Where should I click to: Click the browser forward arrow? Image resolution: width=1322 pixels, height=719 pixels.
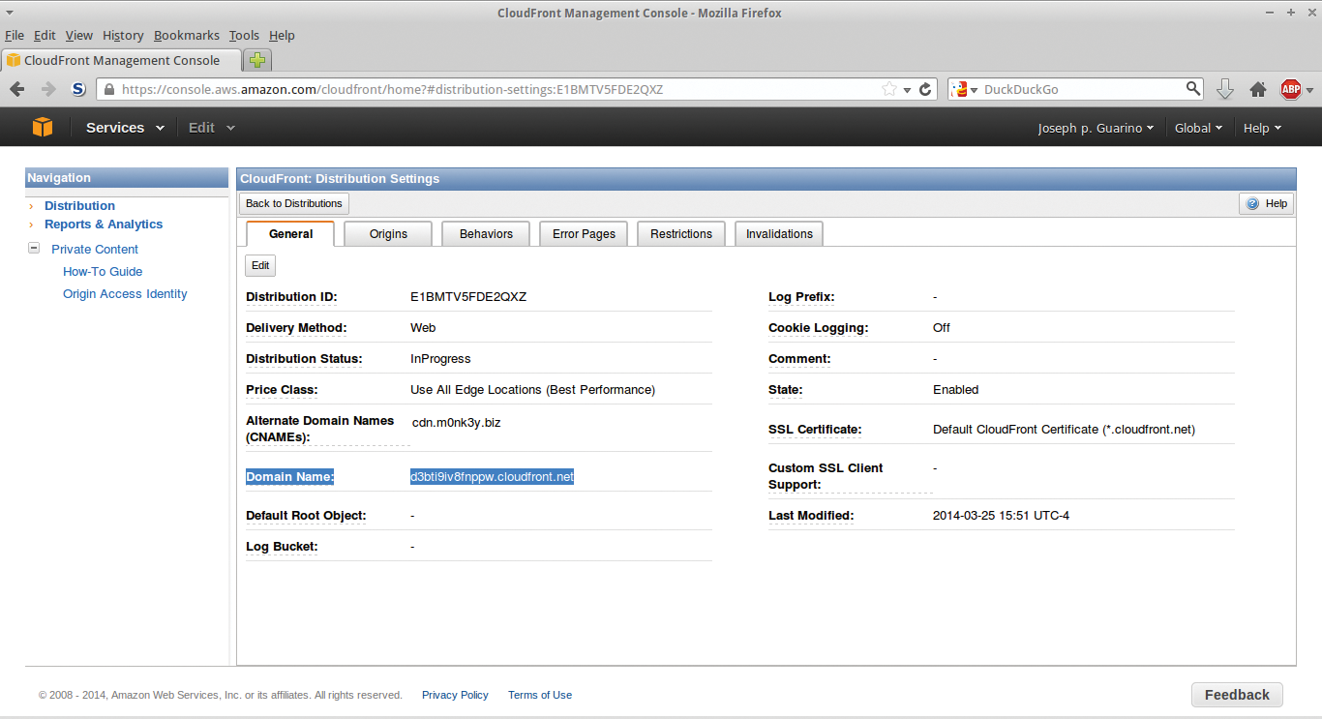(48, 89)
